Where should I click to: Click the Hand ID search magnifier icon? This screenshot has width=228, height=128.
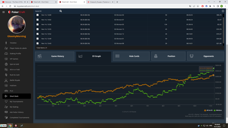61,11
